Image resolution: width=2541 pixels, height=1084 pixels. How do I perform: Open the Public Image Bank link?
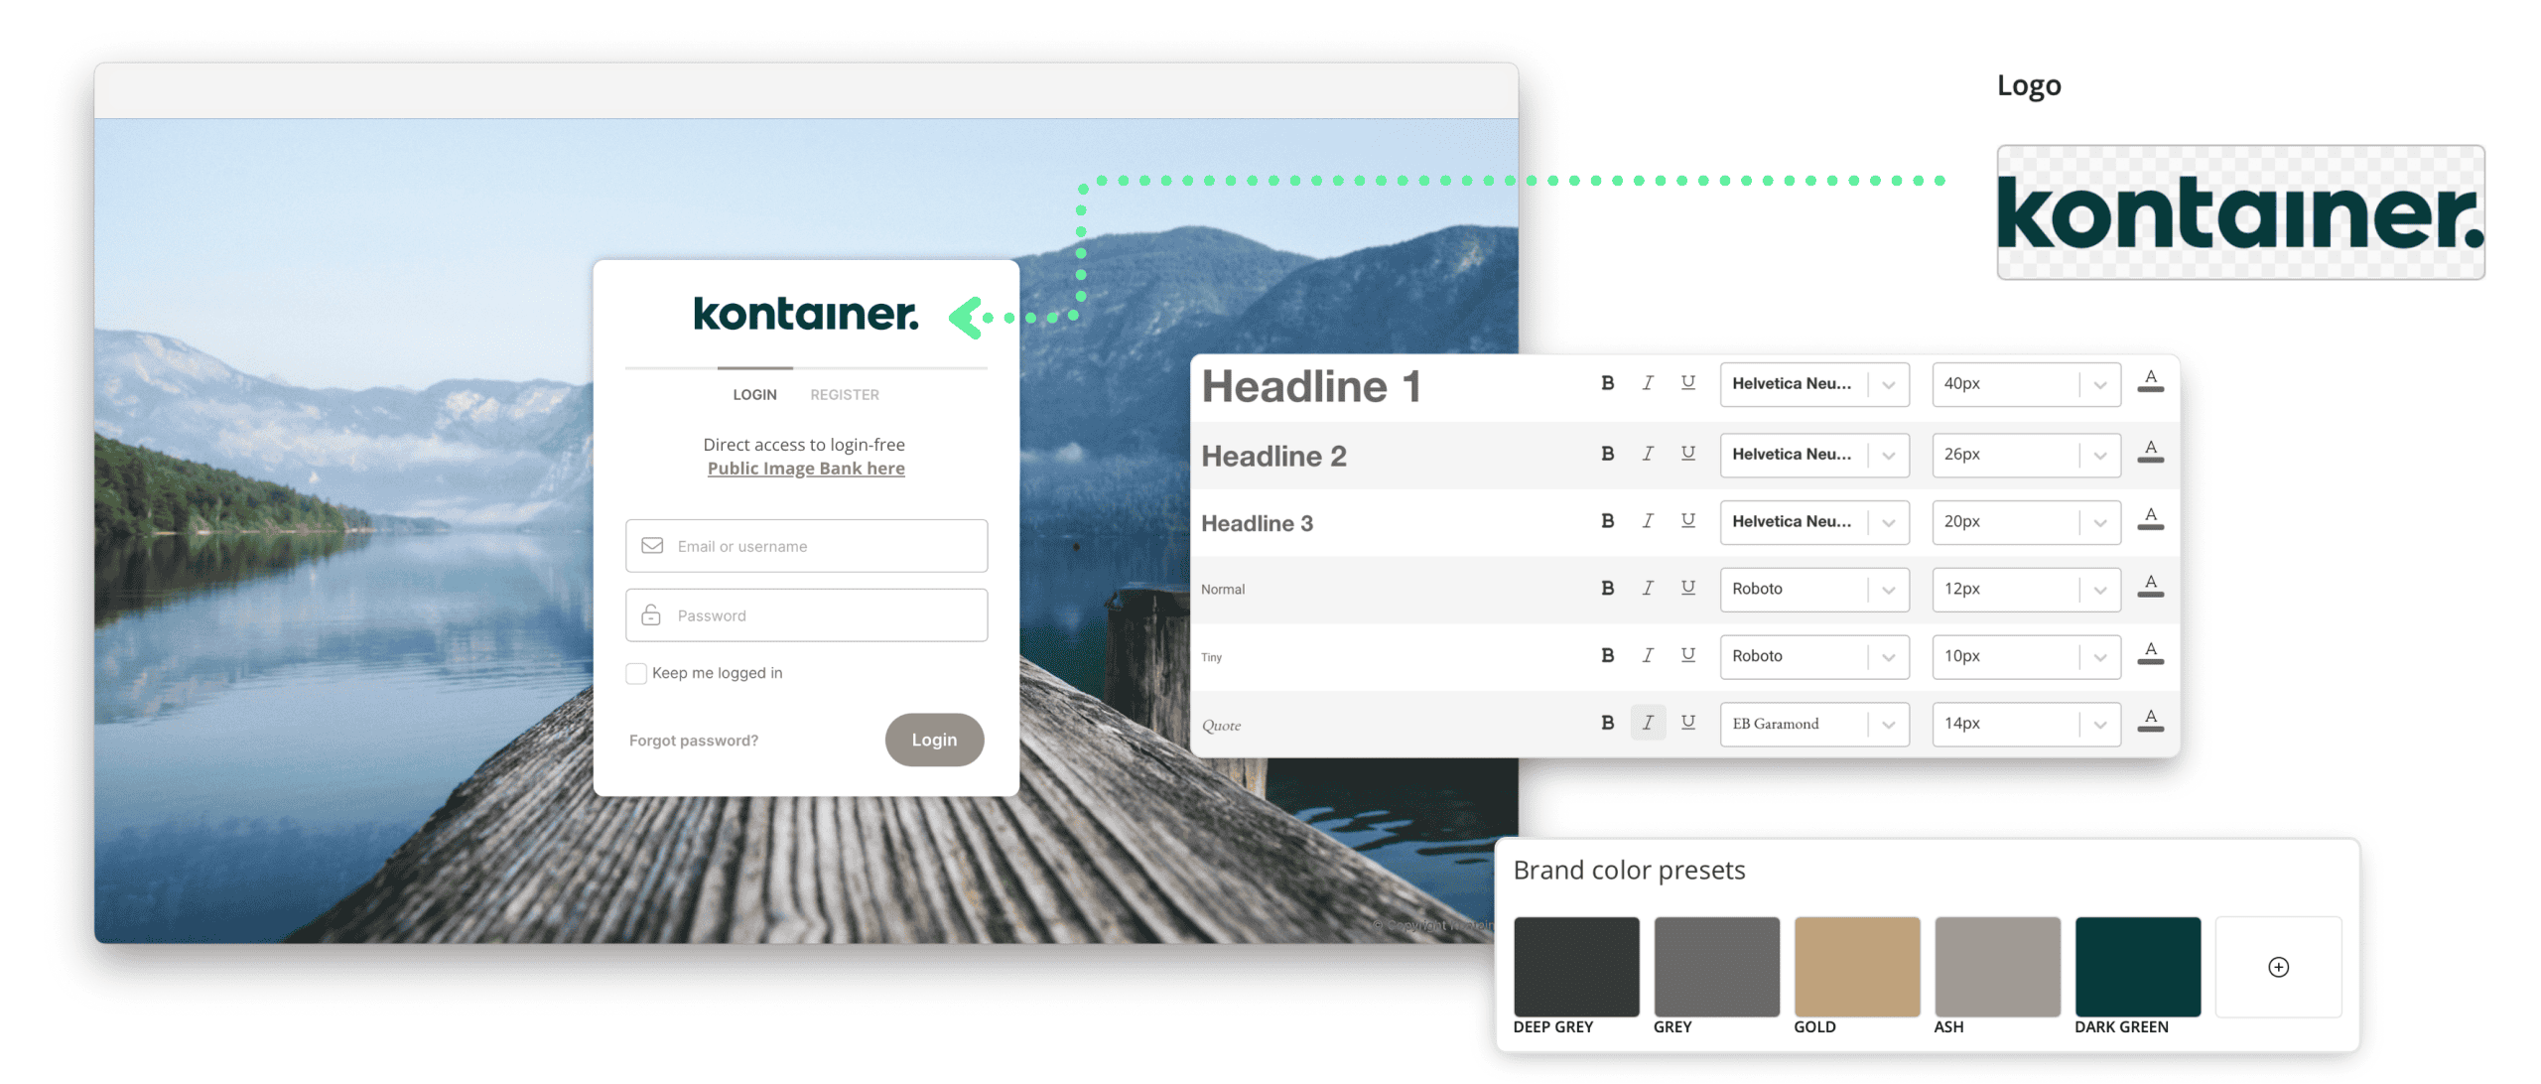point(806,468)
